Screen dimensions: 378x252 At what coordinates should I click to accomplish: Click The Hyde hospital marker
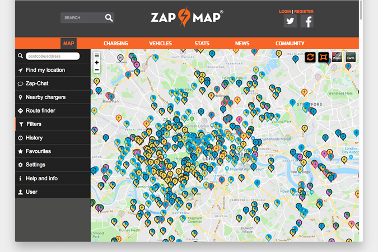(x=120, y=58)
